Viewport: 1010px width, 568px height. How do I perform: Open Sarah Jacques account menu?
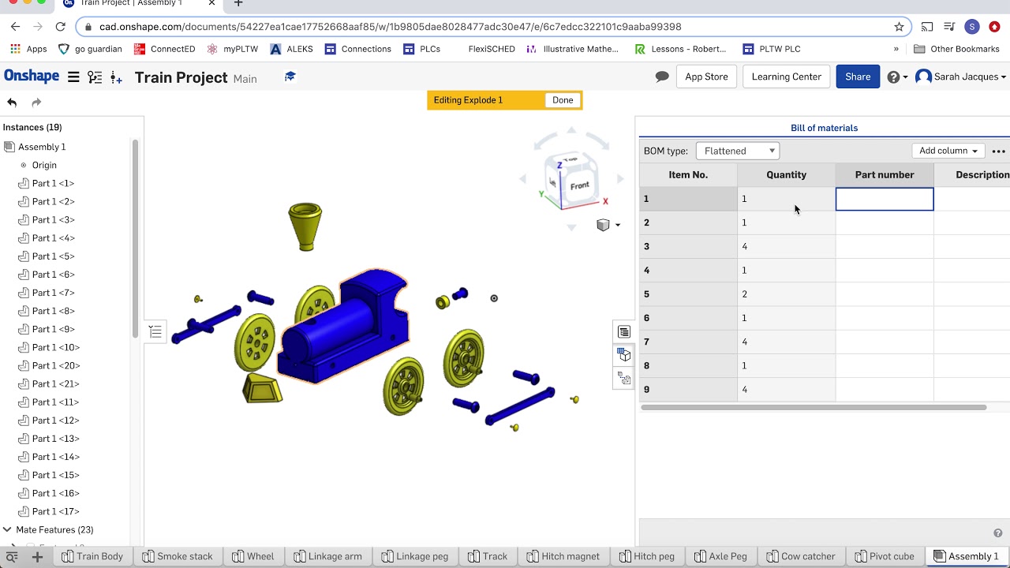pos(961,77)
